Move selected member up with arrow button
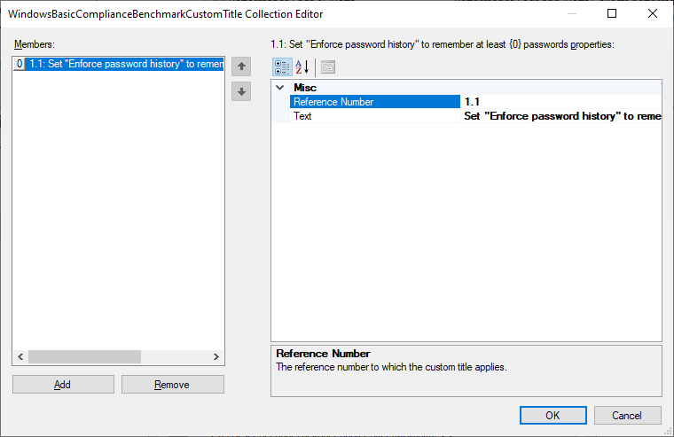 click(241, 67)
